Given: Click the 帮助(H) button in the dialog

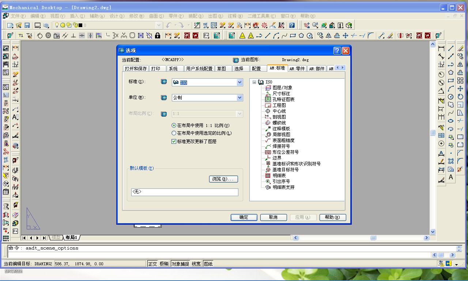Looking at the screenshot, I should point(333,217).
